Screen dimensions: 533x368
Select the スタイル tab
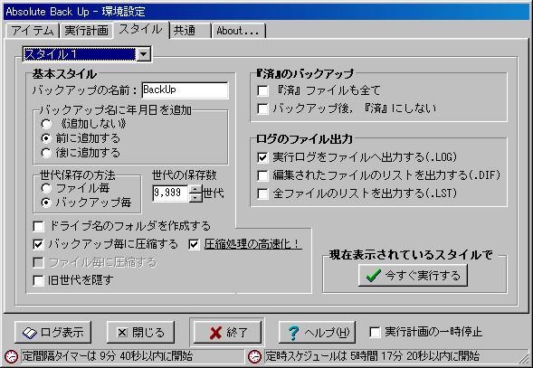coord(141,29)
